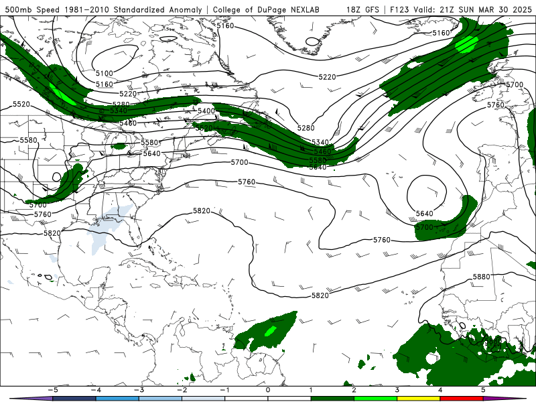
Task: Click the colorbar tick label 3
Action: pyautogui.click(x=397, y=390)
